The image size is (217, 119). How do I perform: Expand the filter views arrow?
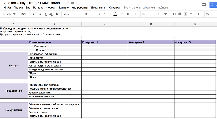point(195,14)
